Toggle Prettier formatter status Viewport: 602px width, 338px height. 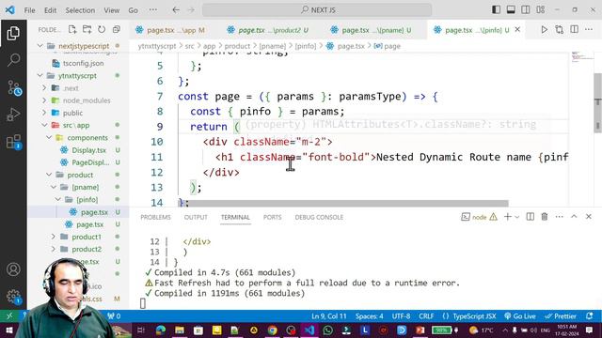click(561, 316)
